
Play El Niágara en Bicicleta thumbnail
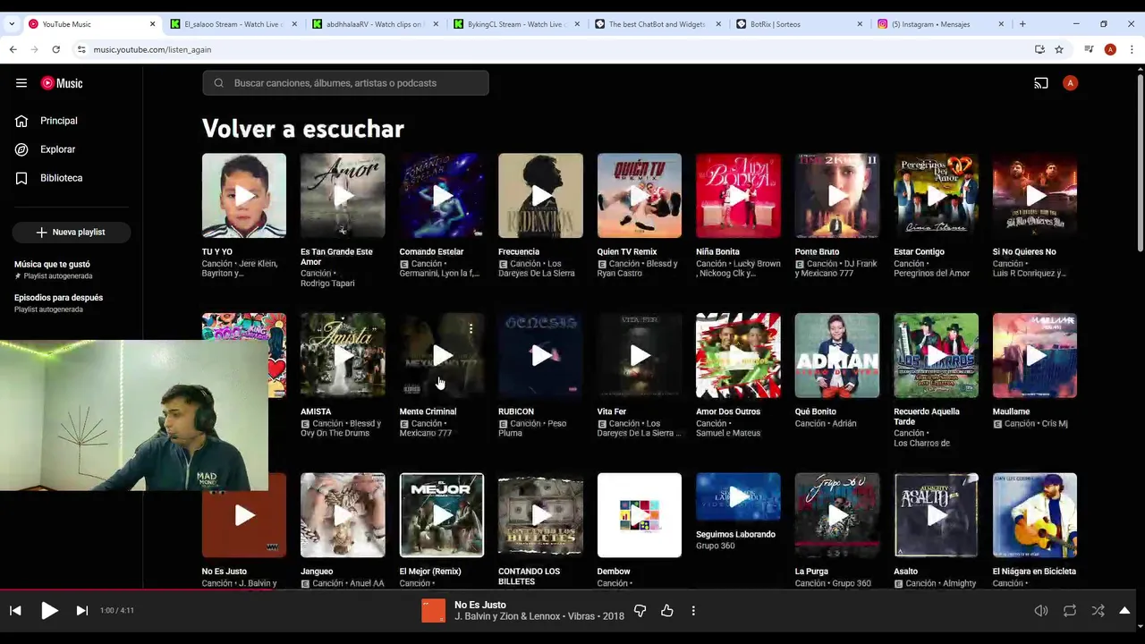1035,515
